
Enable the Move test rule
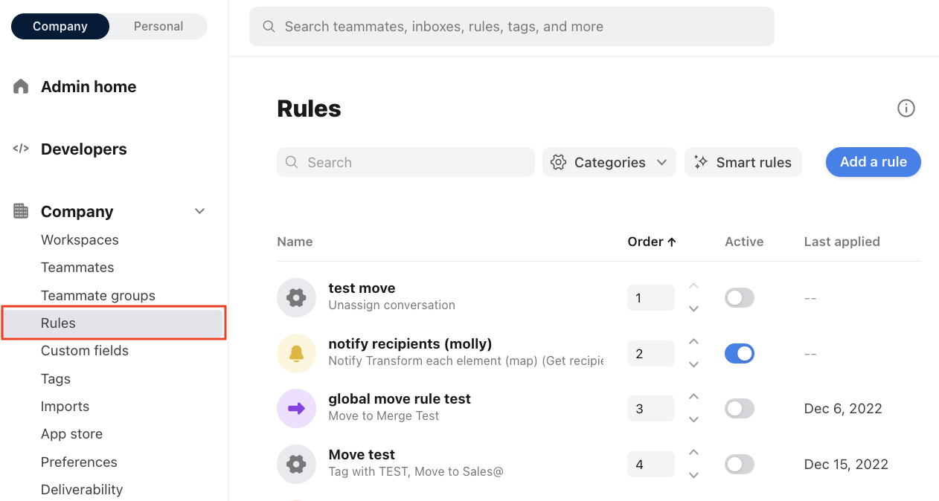pos(739,463)
